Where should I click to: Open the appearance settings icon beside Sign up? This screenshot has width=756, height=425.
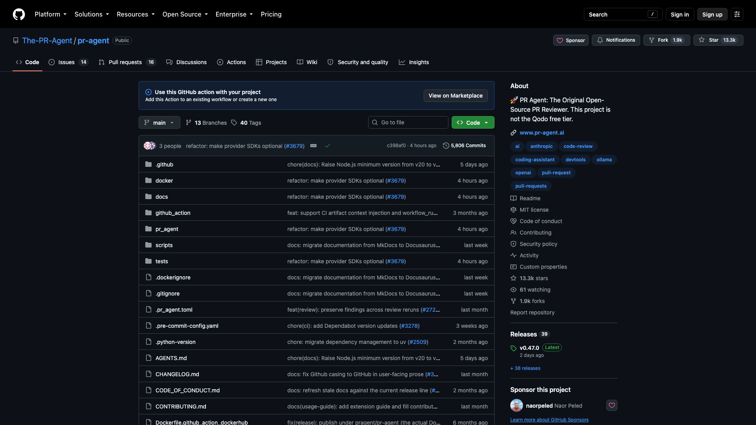[x=737, y=14]
